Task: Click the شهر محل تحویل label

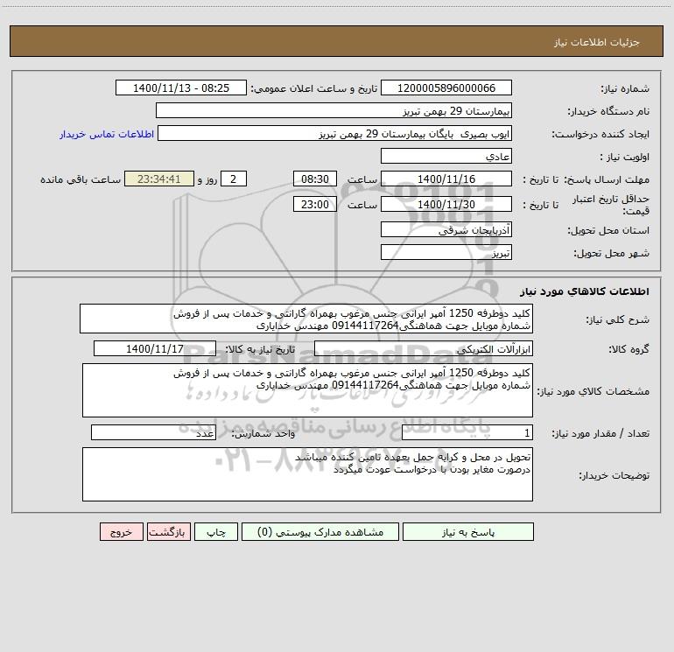Action: [x=612, y=253]
